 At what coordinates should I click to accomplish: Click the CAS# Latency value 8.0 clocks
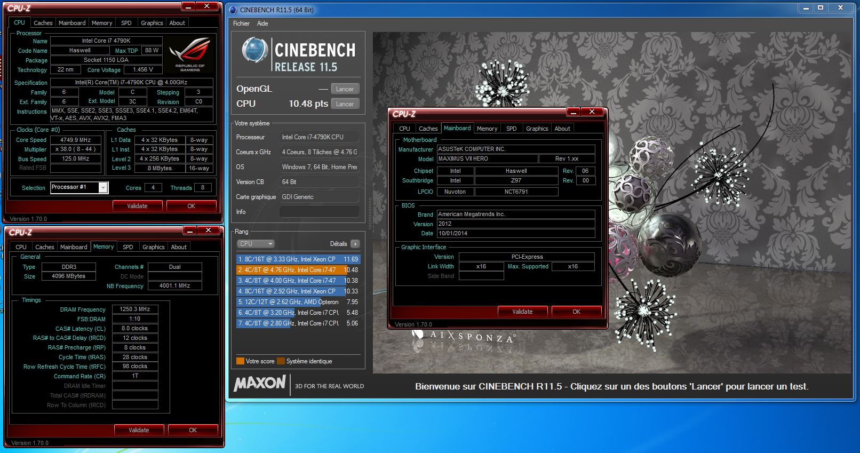135,329
